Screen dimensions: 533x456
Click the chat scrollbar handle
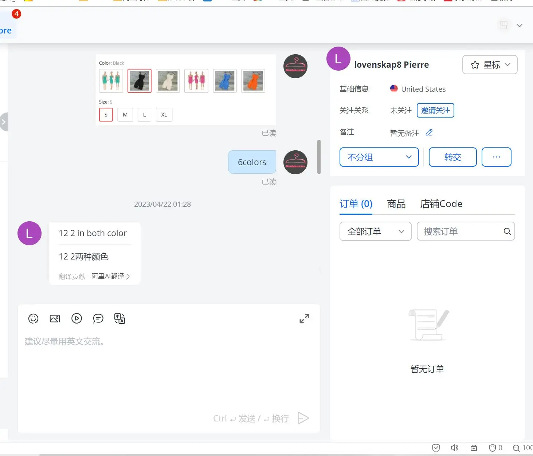(x=319, y=157)
